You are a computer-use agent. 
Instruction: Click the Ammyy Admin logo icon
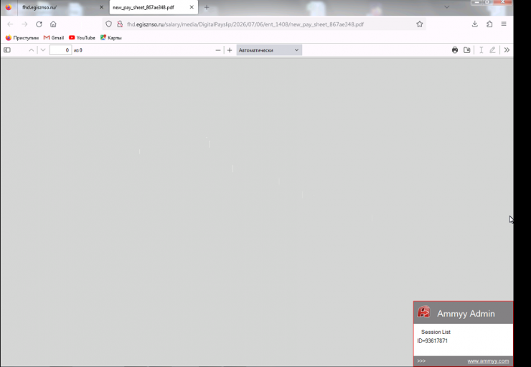(423, 312)
